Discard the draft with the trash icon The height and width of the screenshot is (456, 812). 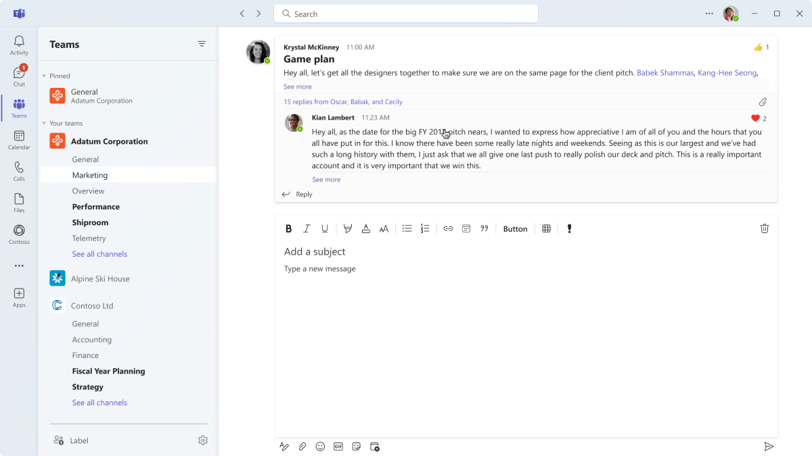coord(765,228)
